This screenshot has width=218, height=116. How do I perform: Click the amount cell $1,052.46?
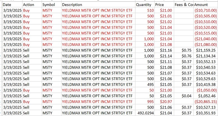click(206, 96)
